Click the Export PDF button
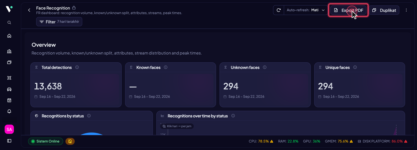 348,10
